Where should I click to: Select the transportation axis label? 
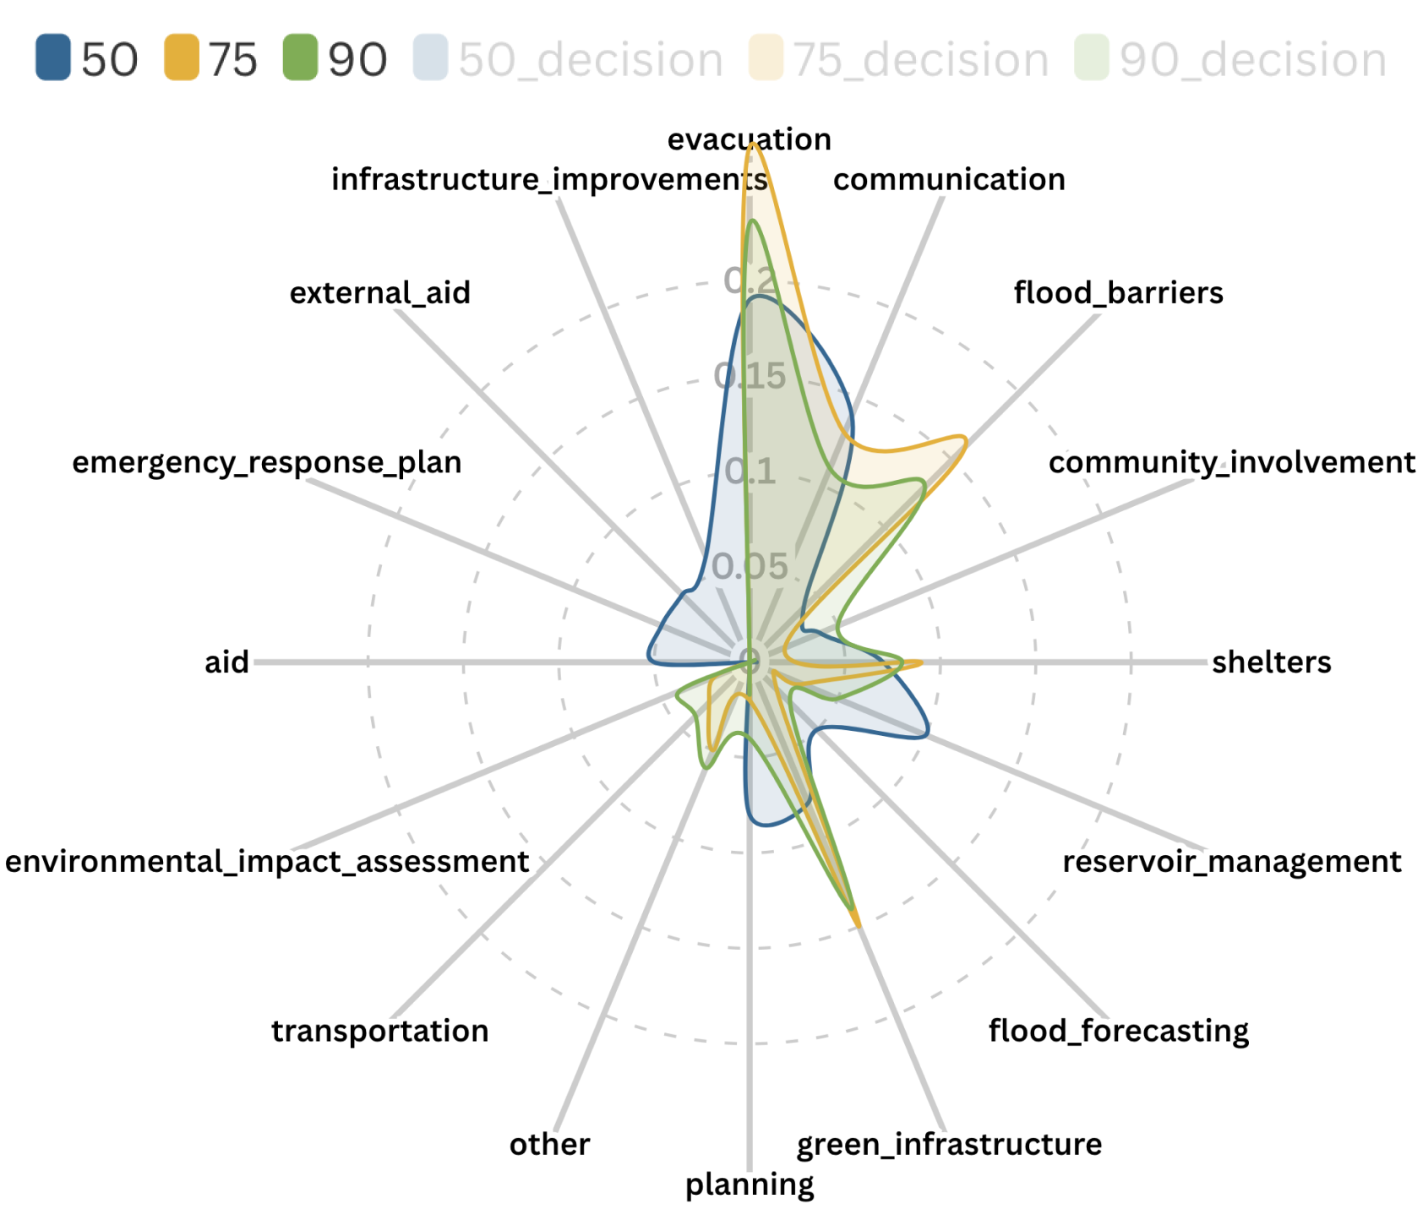coord(379,1031)
